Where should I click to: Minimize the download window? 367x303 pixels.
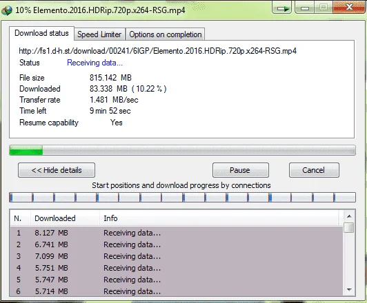(305, 8)
